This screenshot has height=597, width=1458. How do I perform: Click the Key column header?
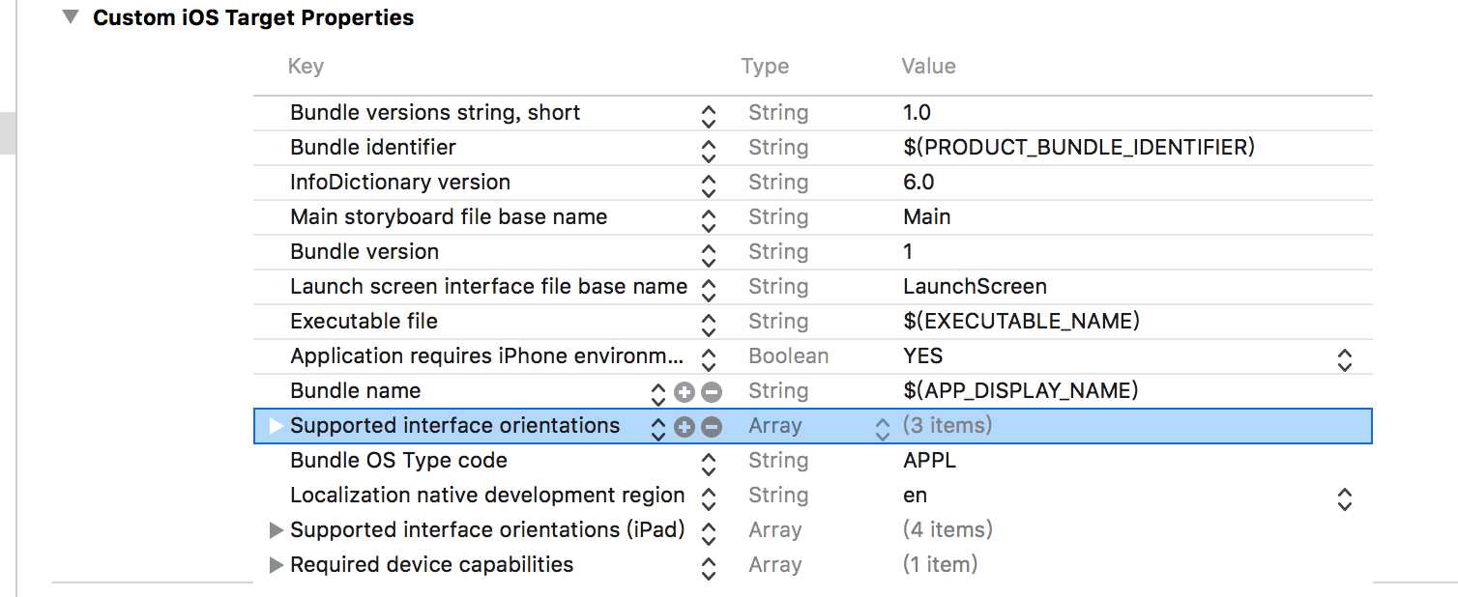click(x=306, y=67)
